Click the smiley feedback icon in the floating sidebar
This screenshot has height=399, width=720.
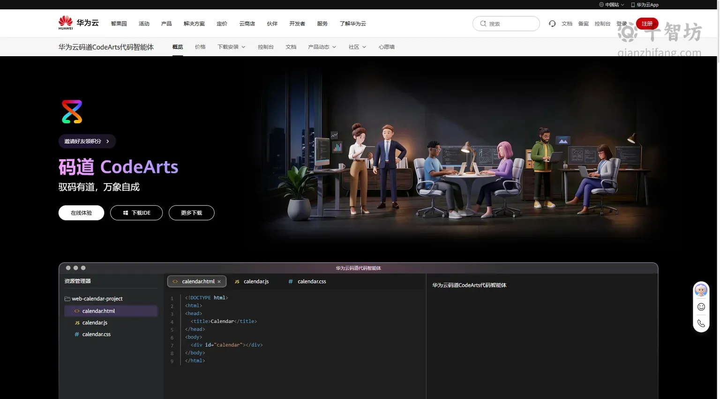tap(701, 307)
